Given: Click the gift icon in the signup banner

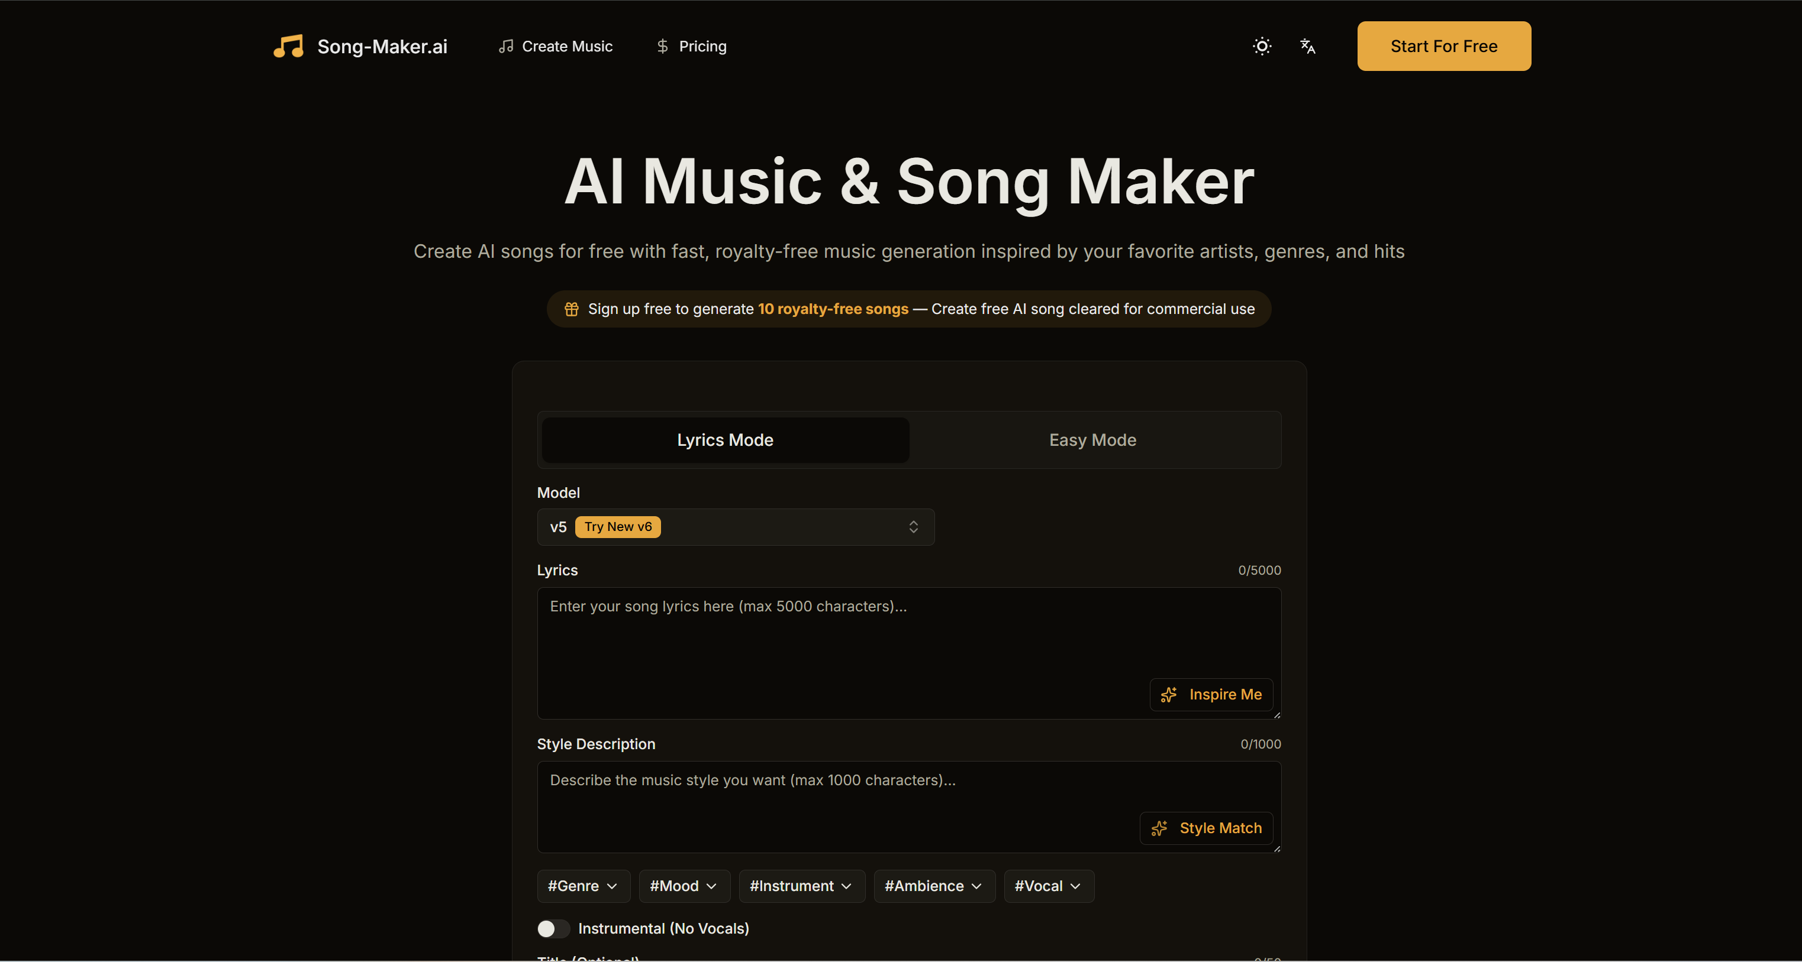Looking at the screenshot, I should coord(571,309).
